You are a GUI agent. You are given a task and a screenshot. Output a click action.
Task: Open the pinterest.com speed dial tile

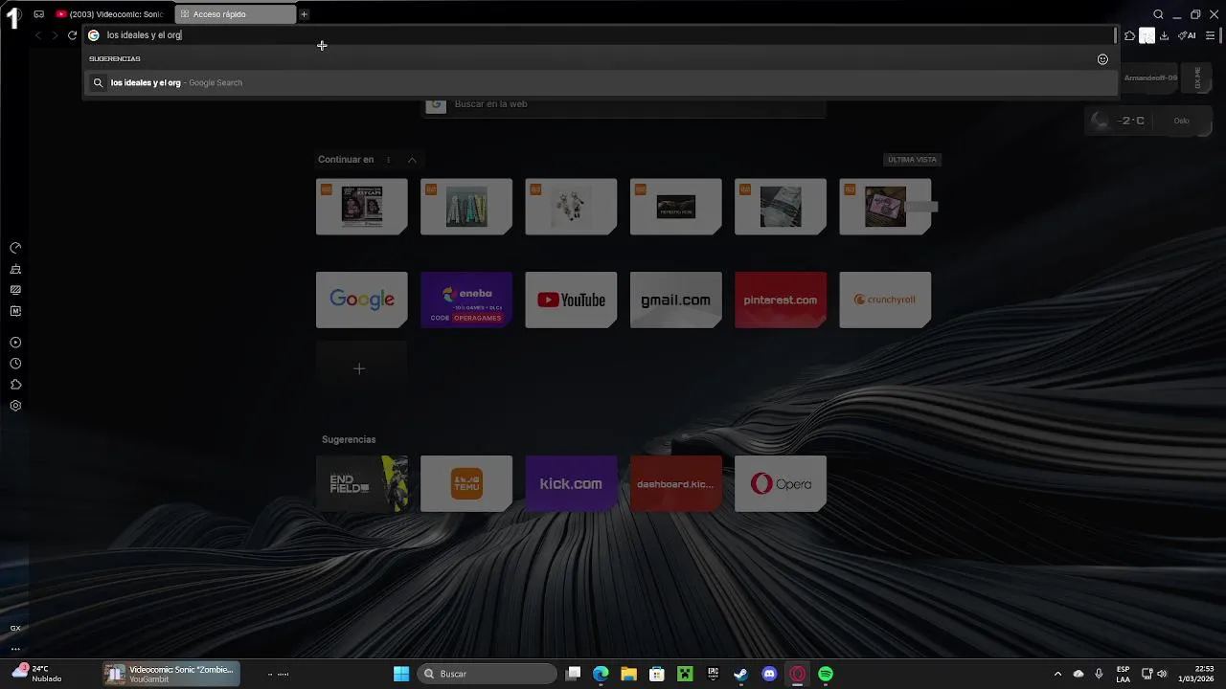tap(781, 300)
